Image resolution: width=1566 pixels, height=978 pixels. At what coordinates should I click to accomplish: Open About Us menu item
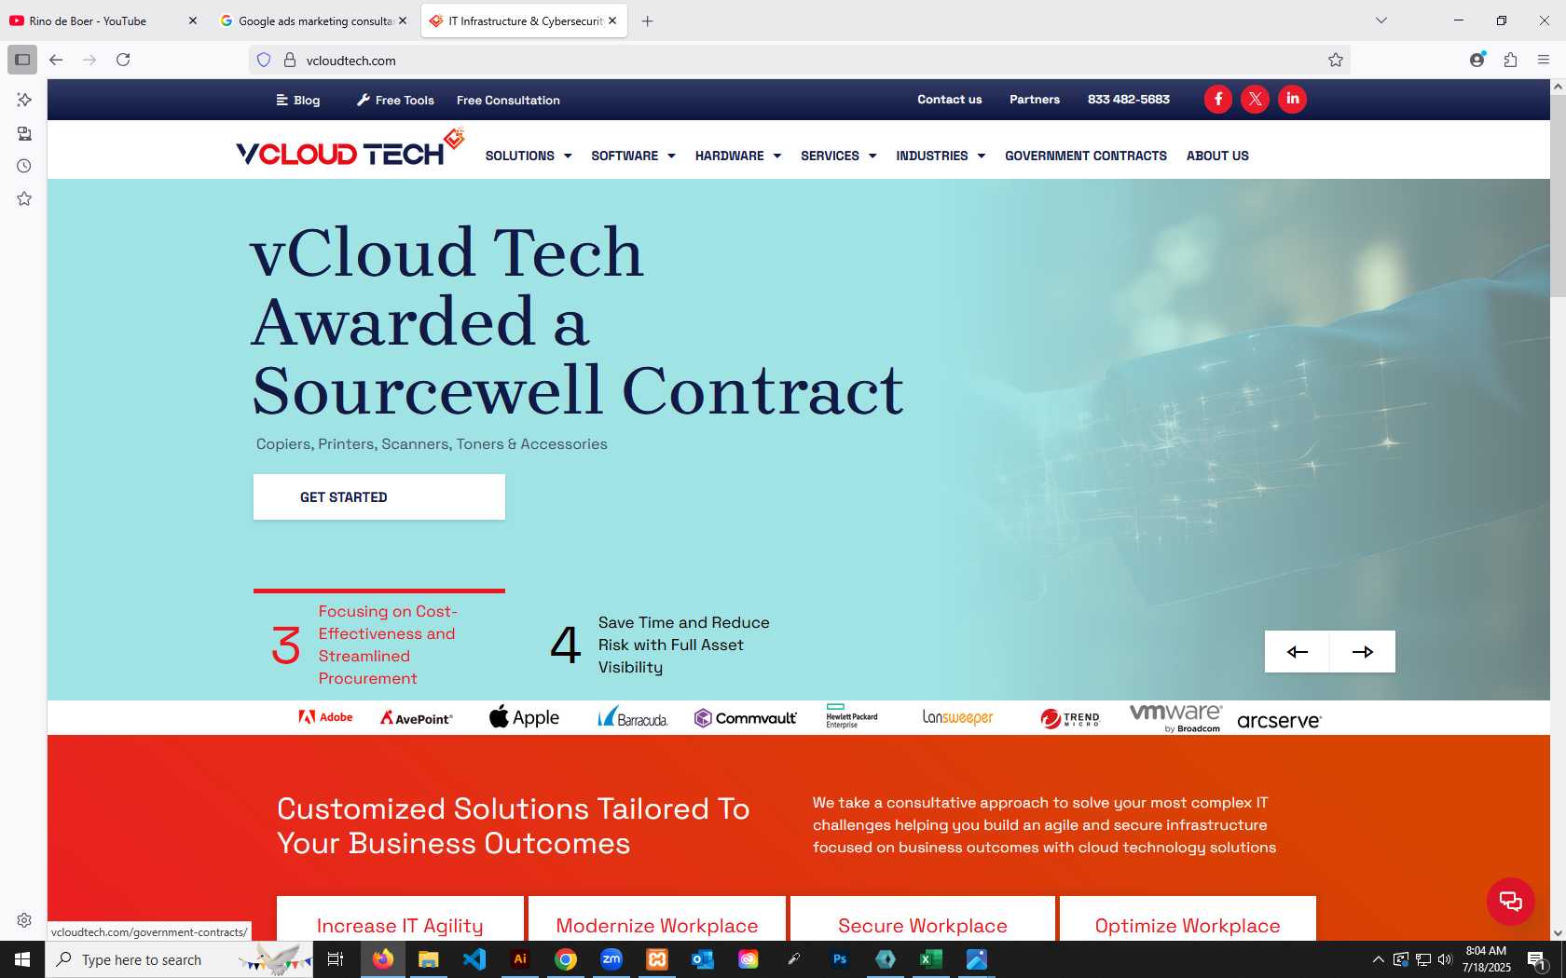(1217, 156)
